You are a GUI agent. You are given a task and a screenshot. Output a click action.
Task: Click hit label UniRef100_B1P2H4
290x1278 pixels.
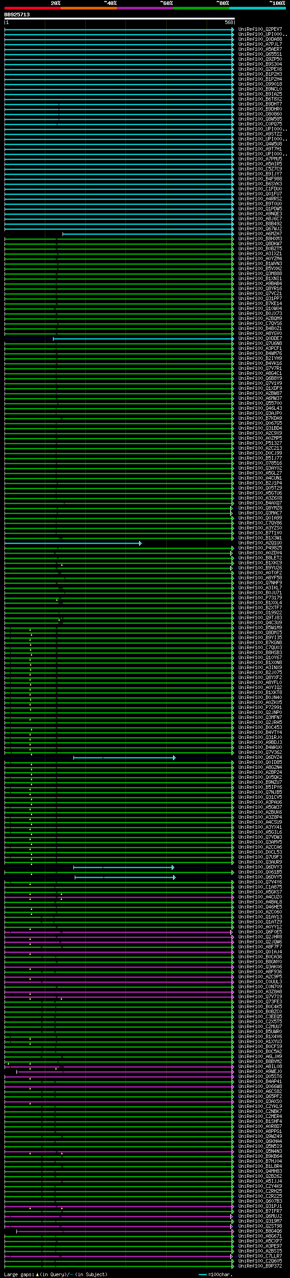(x=260, y=79)
